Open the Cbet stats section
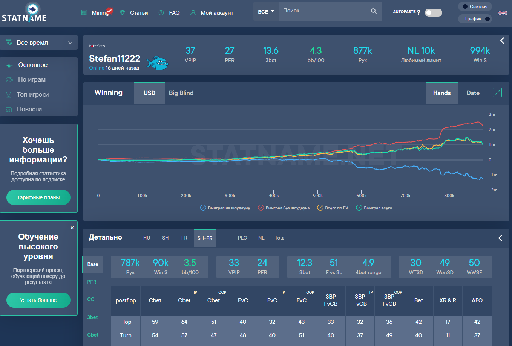This screenshot has height=346, width=512. point(93,335)
